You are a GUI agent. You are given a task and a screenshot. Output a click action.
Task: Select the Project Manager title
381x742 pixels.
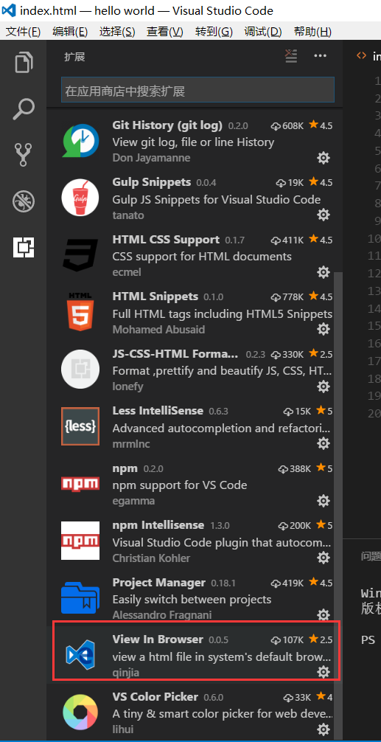coord(159,583)
